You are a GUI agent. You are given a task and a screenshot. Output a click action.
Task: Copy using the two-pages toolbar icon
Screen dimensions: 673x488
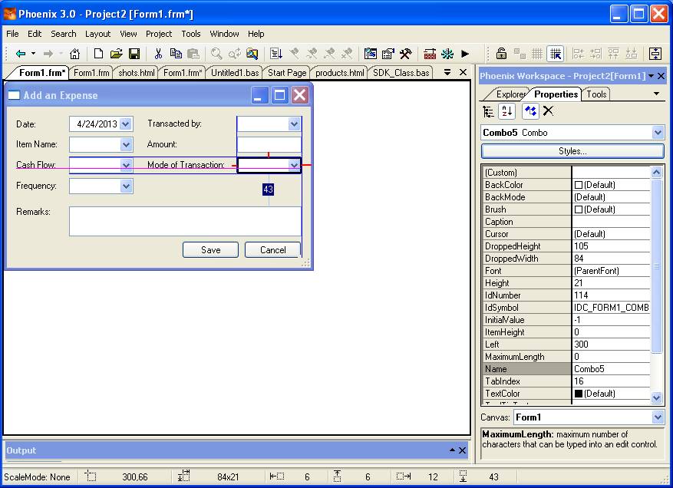[x=176, y=54]
